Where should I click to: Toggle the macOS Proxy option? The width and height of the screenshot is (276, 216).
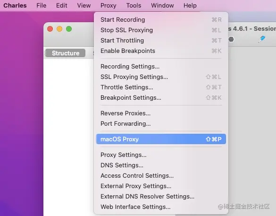tap(161, 139)
